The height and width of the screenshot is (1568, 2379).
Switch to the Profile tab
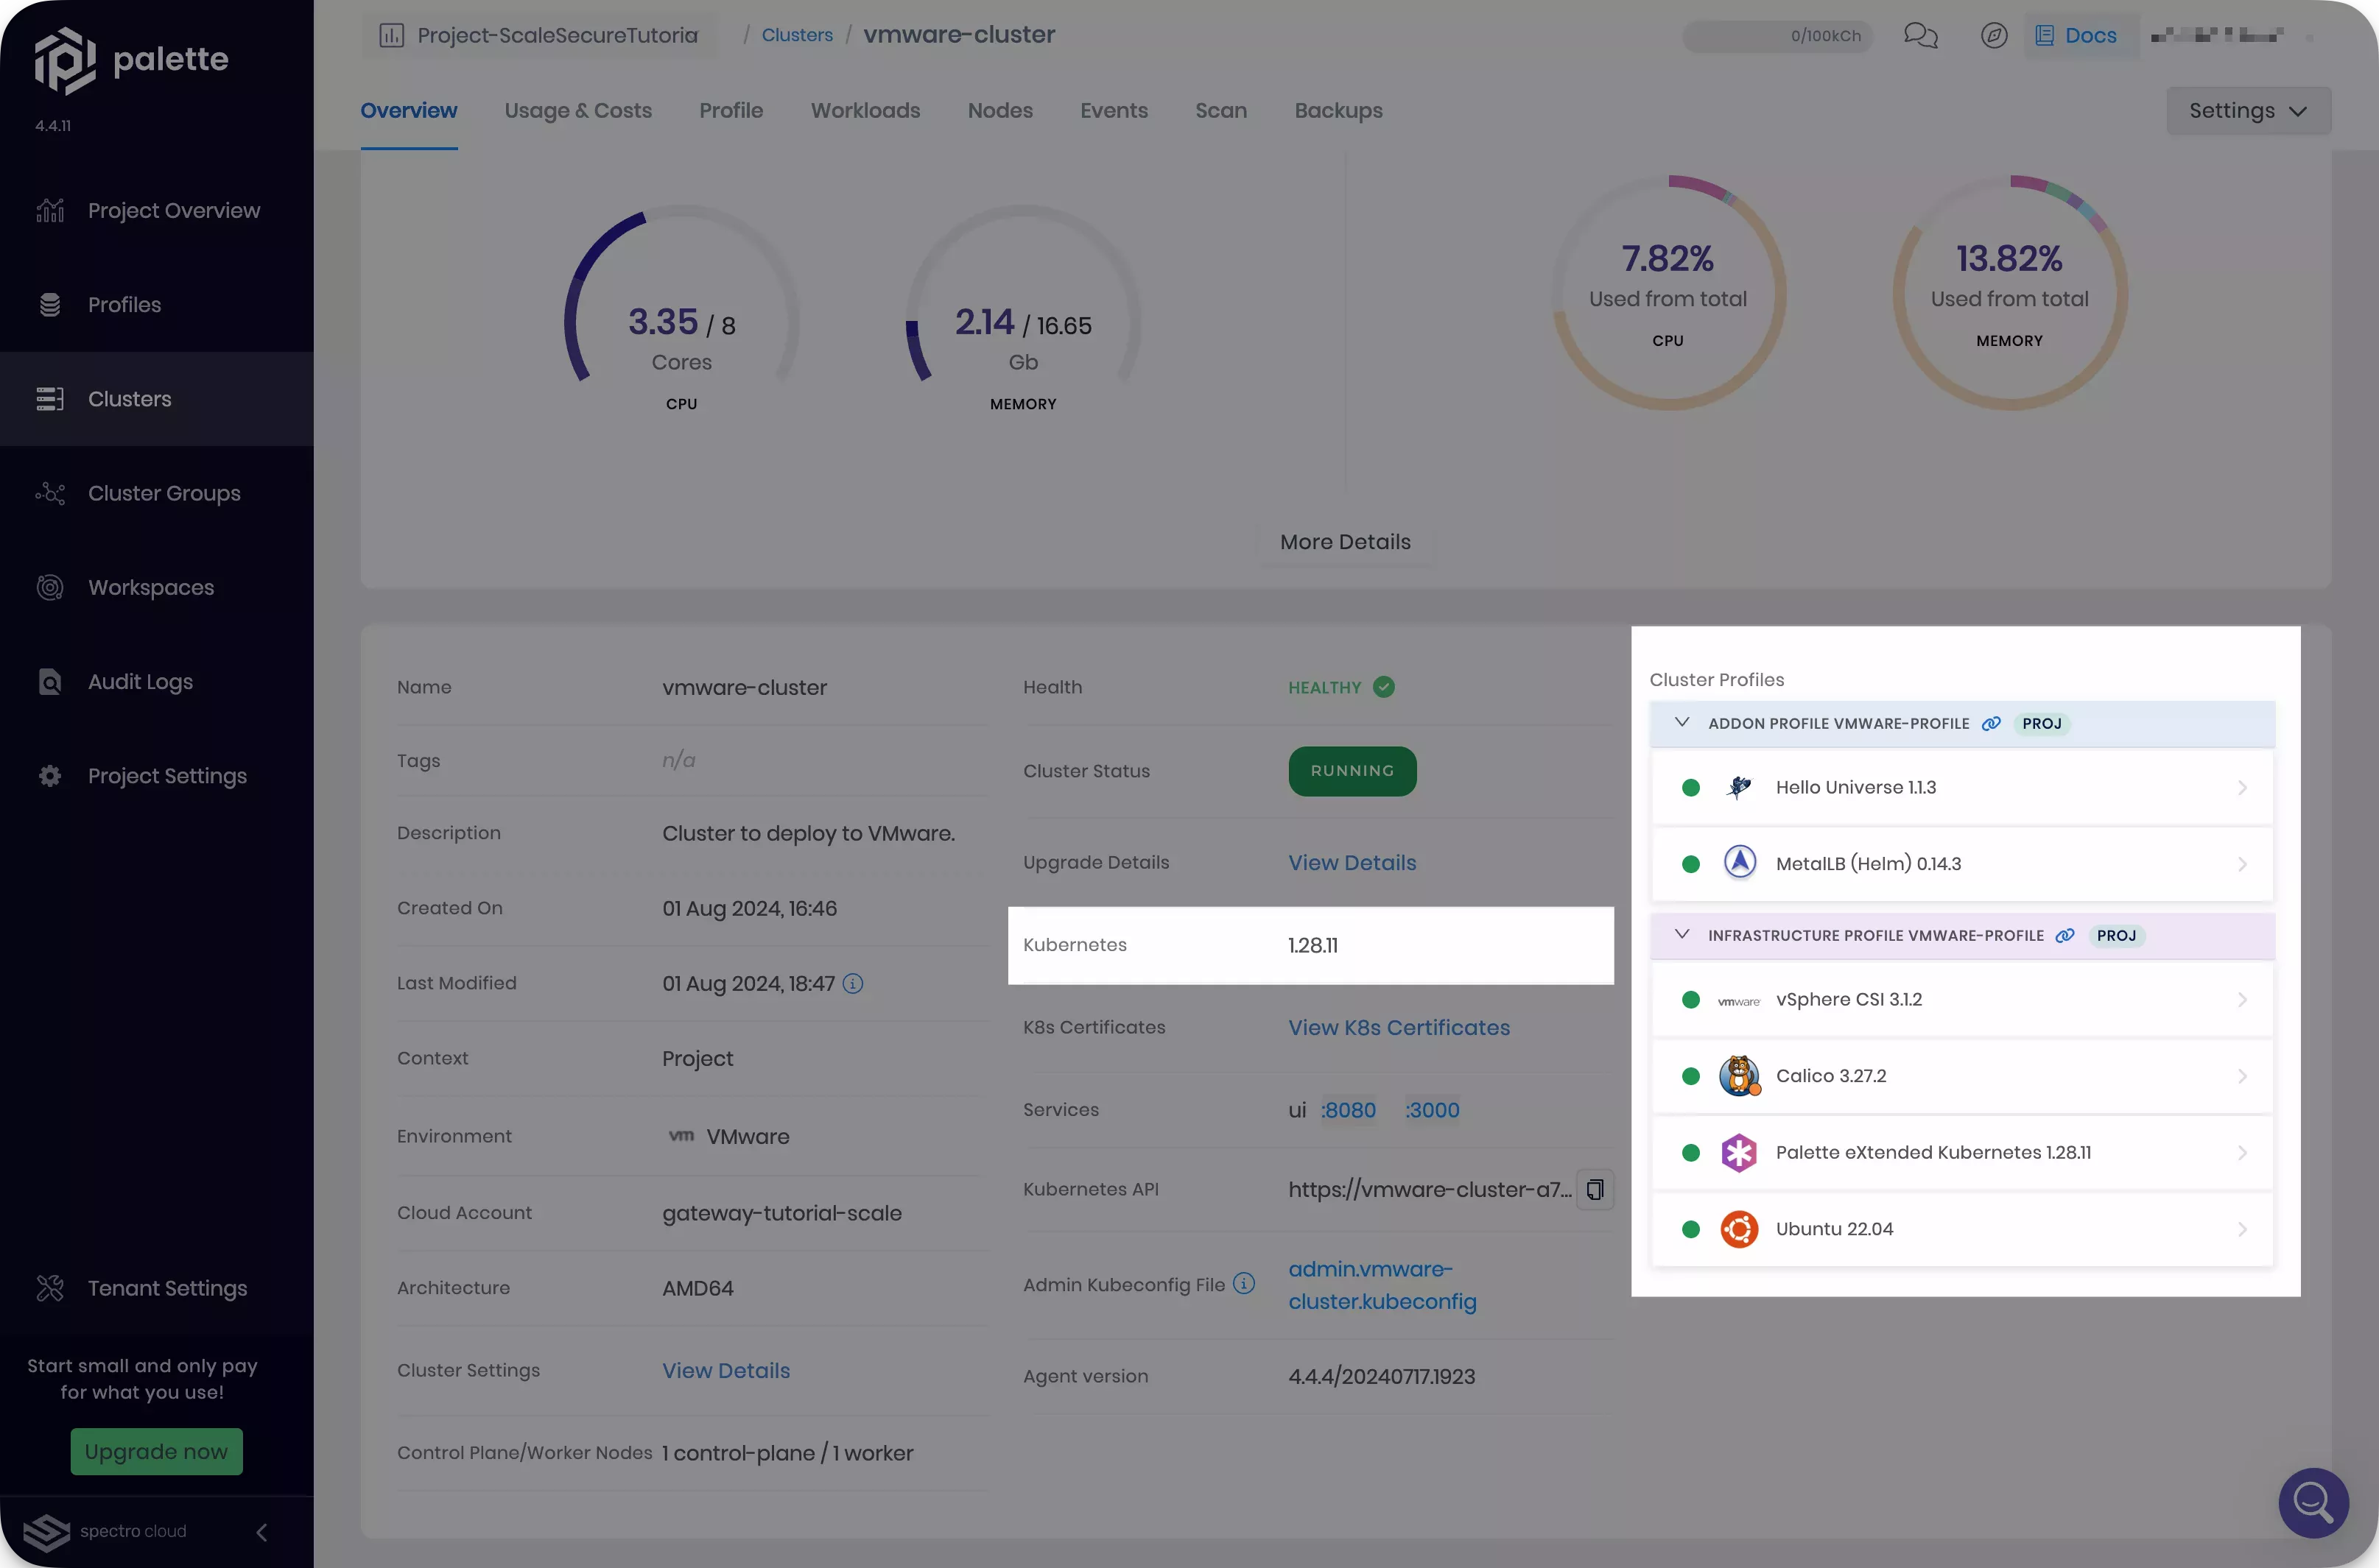731,110
